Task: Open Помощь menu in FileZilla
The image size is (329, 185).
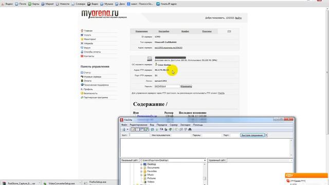Action: (x=198, y=125)
